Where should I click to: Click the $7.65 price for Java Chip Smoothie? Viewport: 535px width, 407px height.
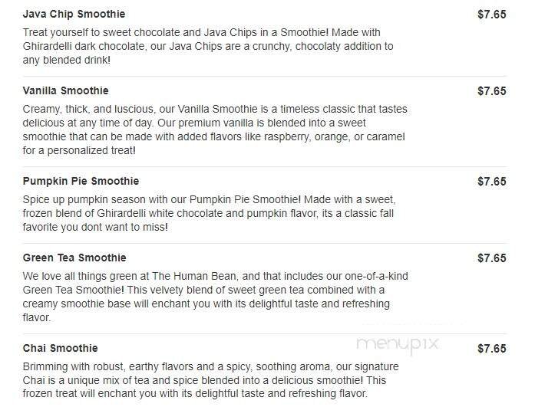coord(491,15)
